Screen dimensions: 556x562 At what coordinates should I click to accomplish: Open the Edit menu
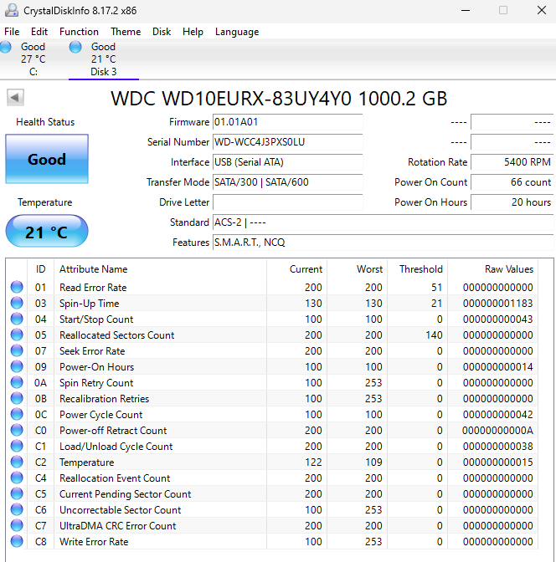pyautogui.click(x=39, y=32)
